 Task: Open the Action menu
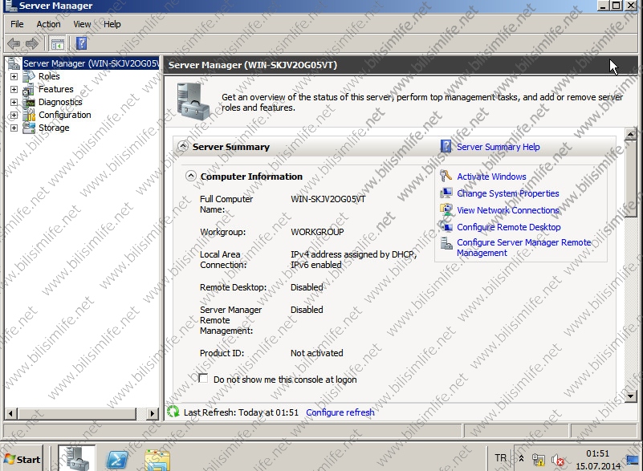point(48,24)
